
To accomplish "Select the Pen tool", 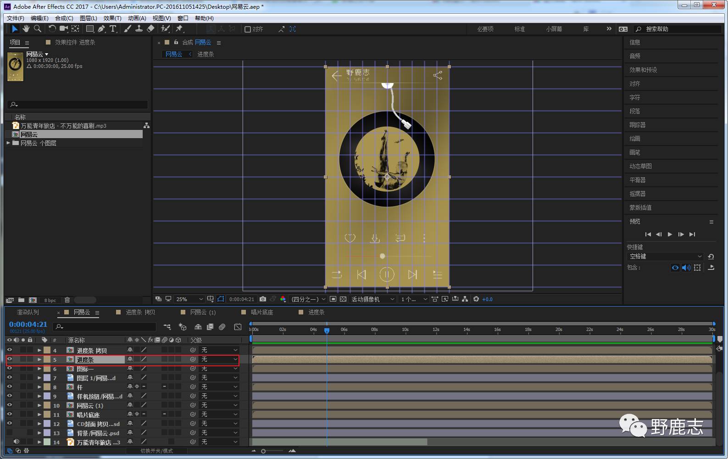I will 101,29.
